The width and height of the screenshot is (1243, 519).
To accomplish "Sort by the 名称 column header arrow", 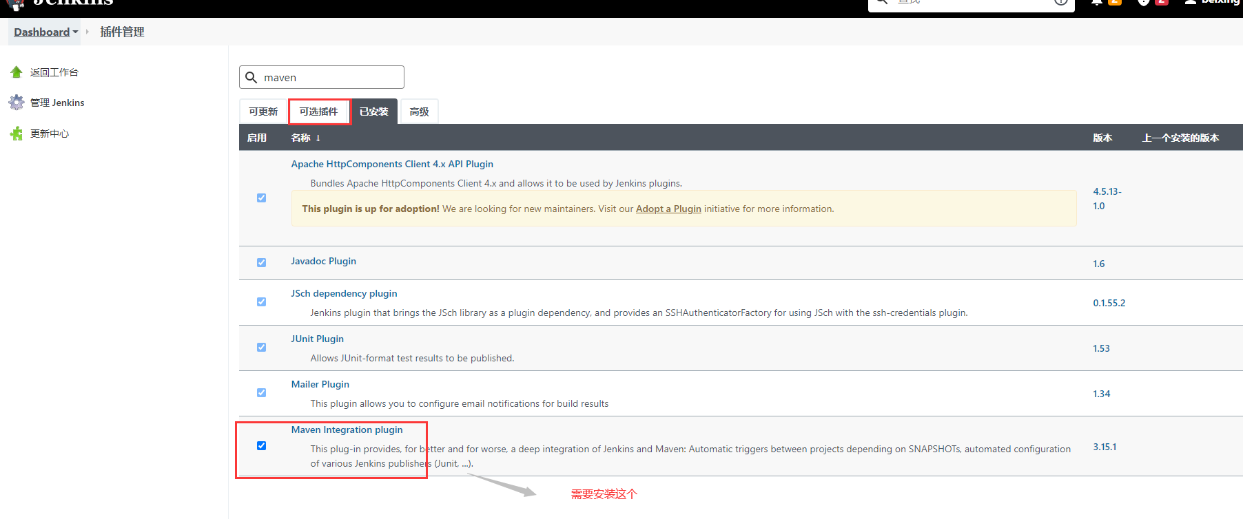I will coord(318,138).
